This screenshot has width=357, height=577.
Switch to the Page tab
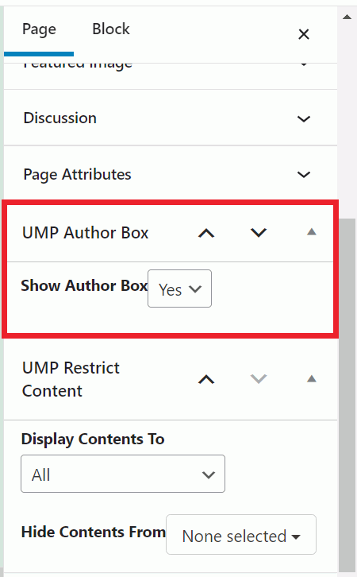point(39,30)
